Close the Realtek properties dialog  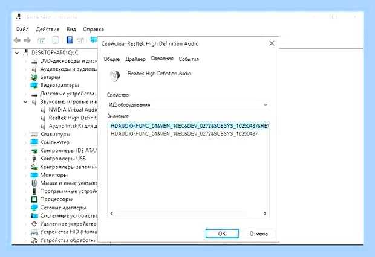pos(272,43)
